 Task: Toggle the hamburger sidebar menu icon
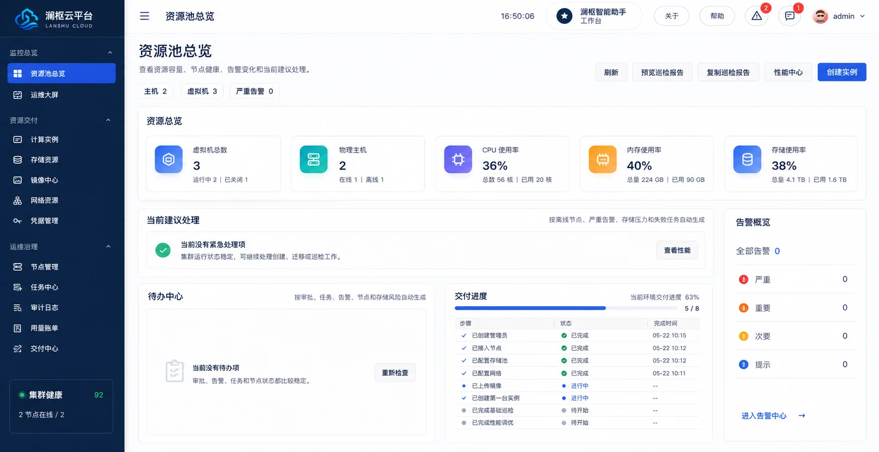144,16
